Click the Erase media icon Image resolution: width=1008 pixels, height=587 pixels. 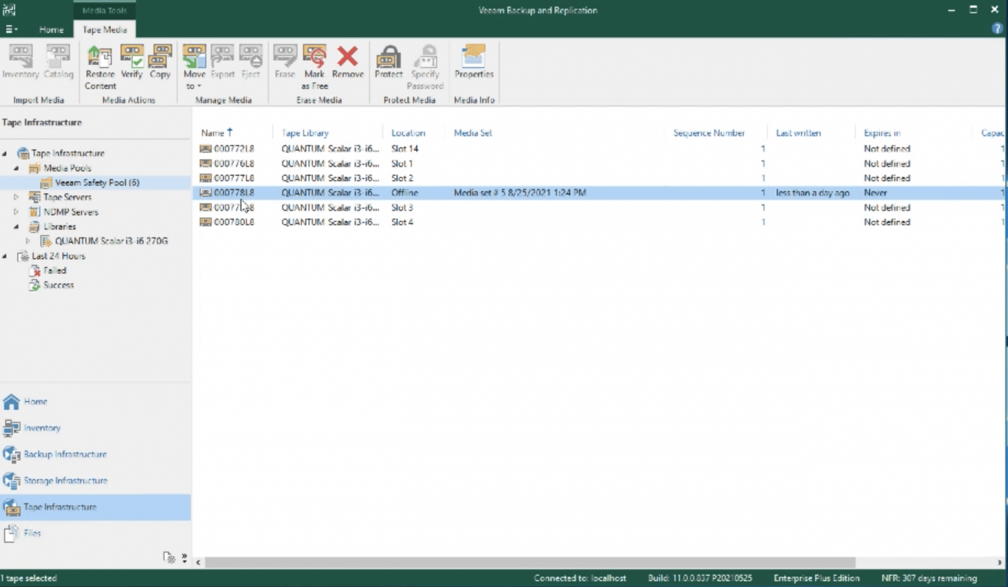[285, 62]
